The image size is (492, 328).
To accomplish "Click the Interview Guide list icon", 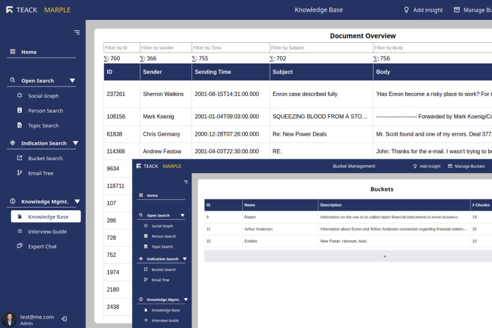I will tap(19, 231).
